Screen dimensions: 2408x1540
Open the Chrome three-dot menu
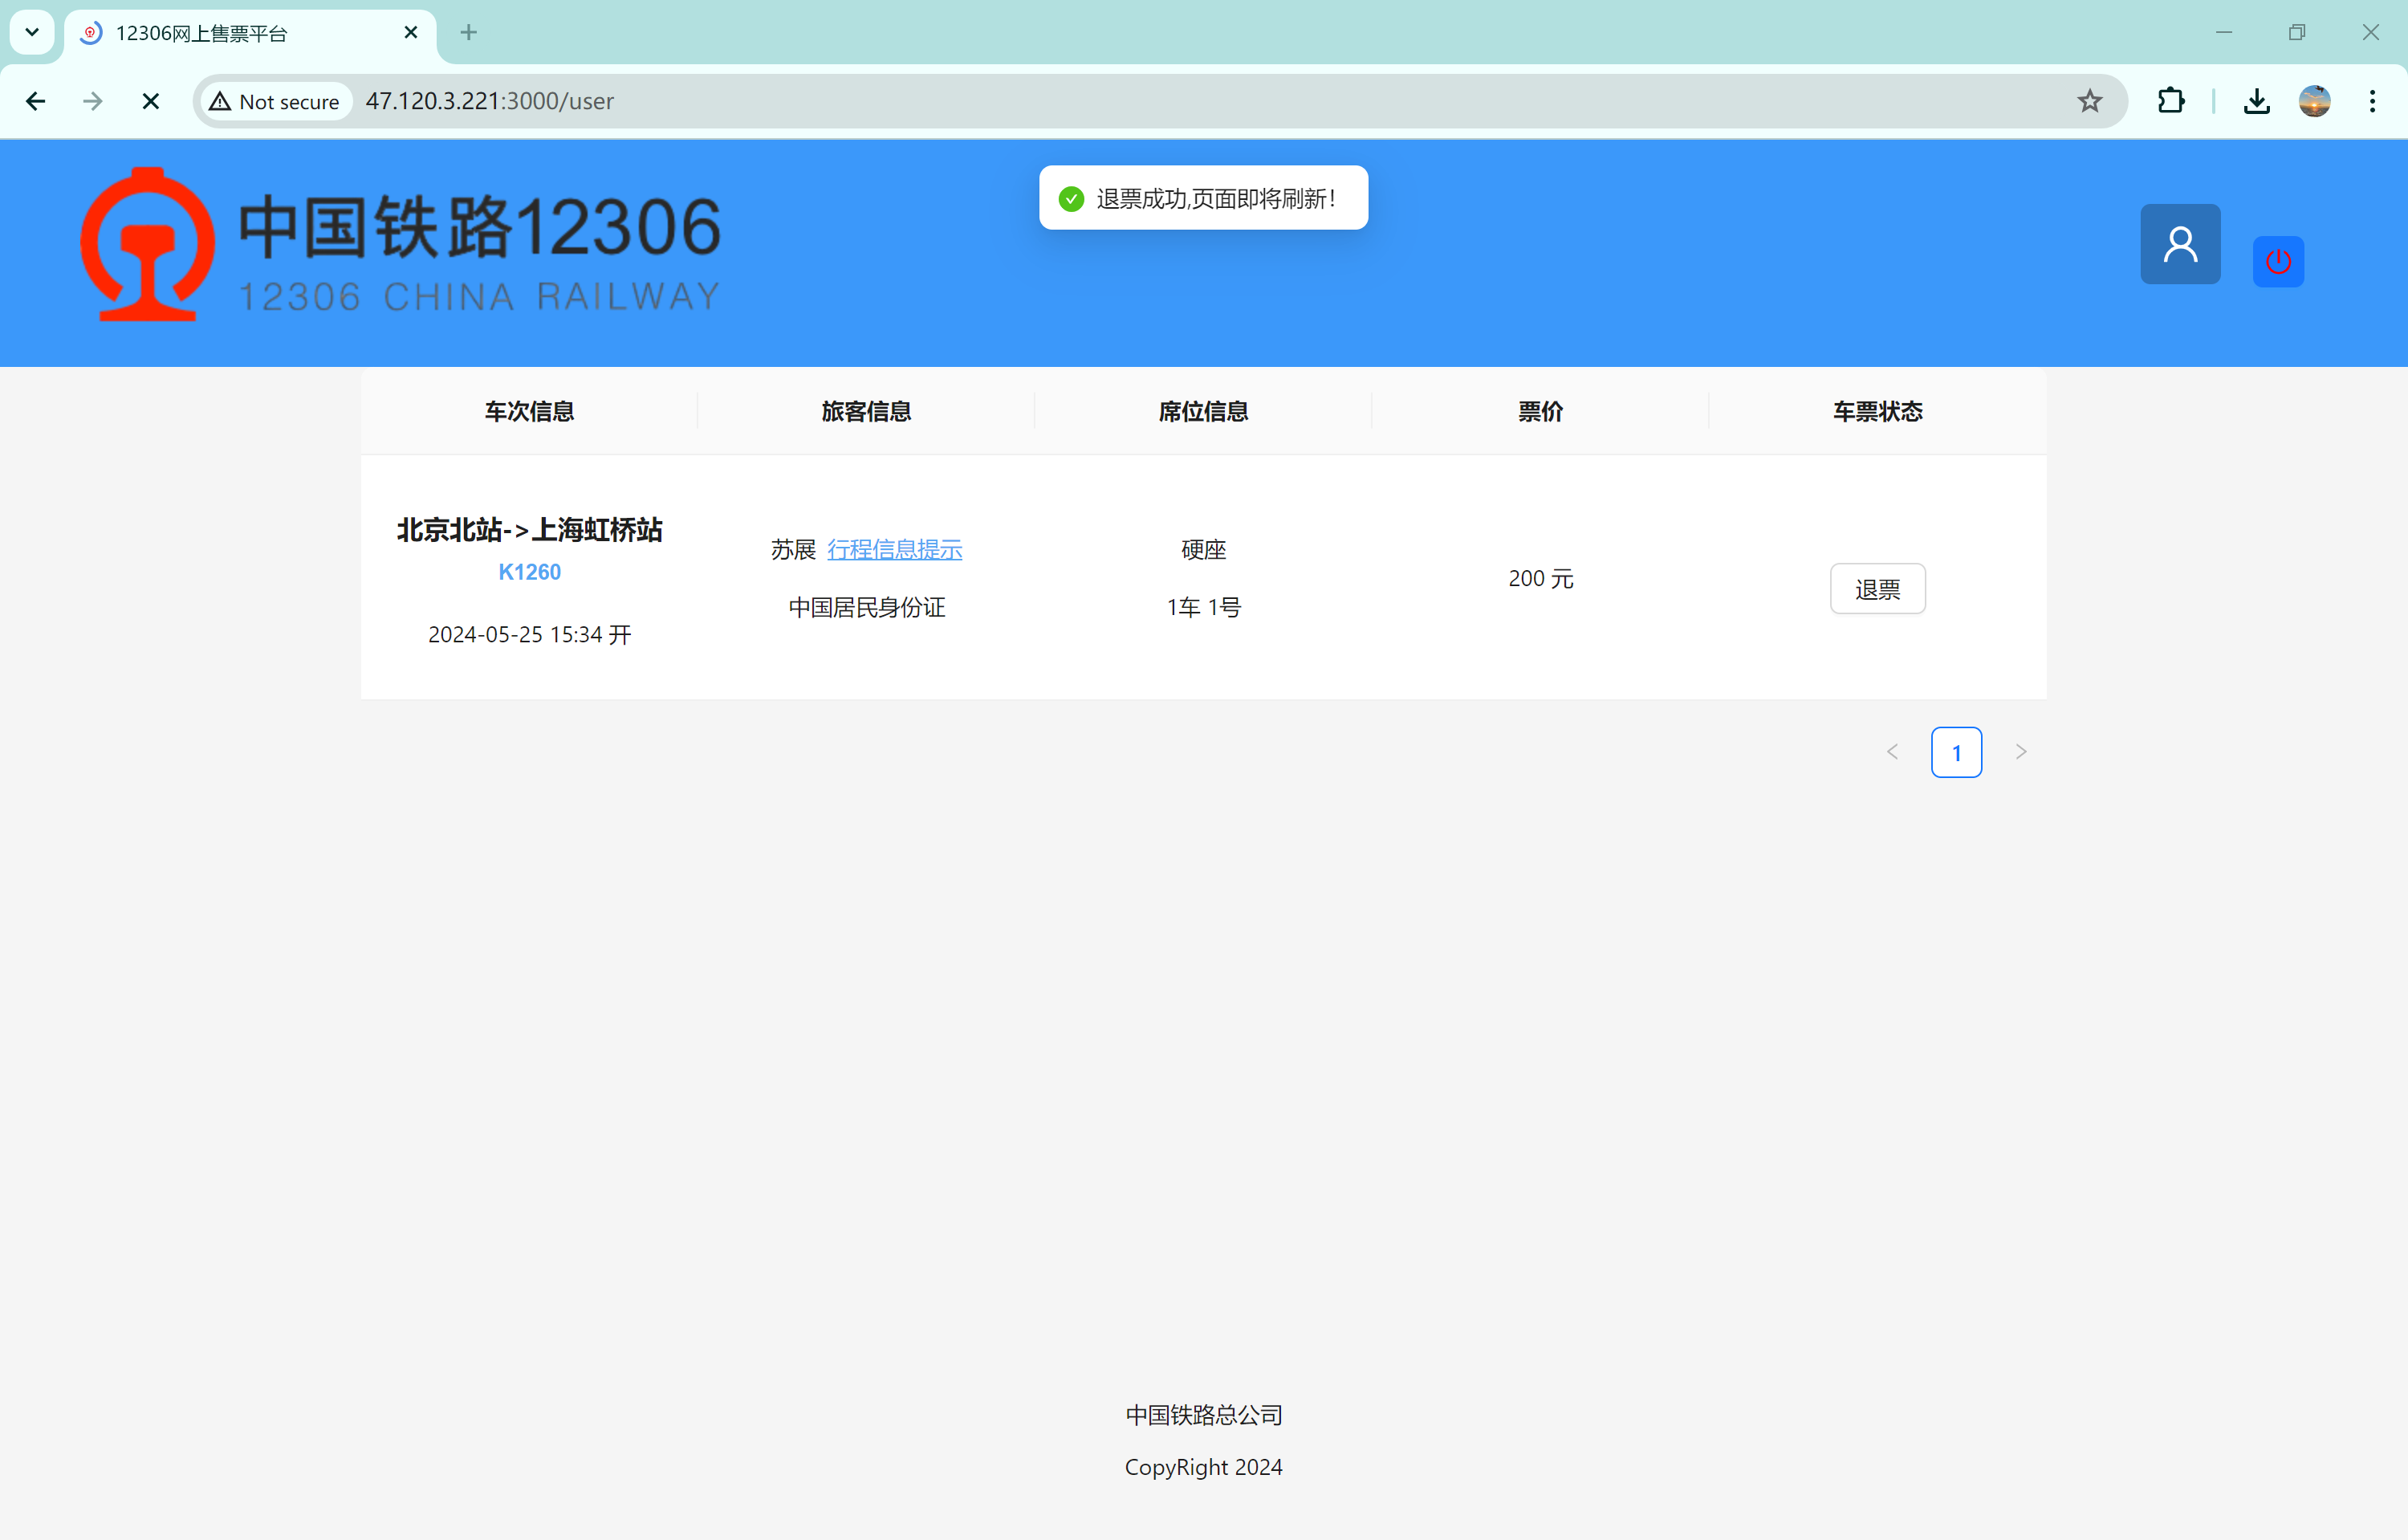click(x=2372, y=101)
